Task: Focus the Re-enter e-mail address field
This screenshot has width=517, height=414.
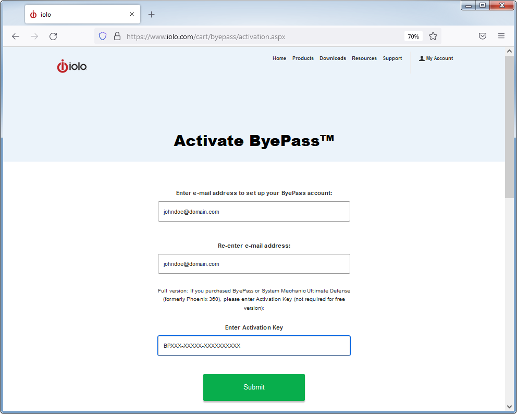Action: 254,264
